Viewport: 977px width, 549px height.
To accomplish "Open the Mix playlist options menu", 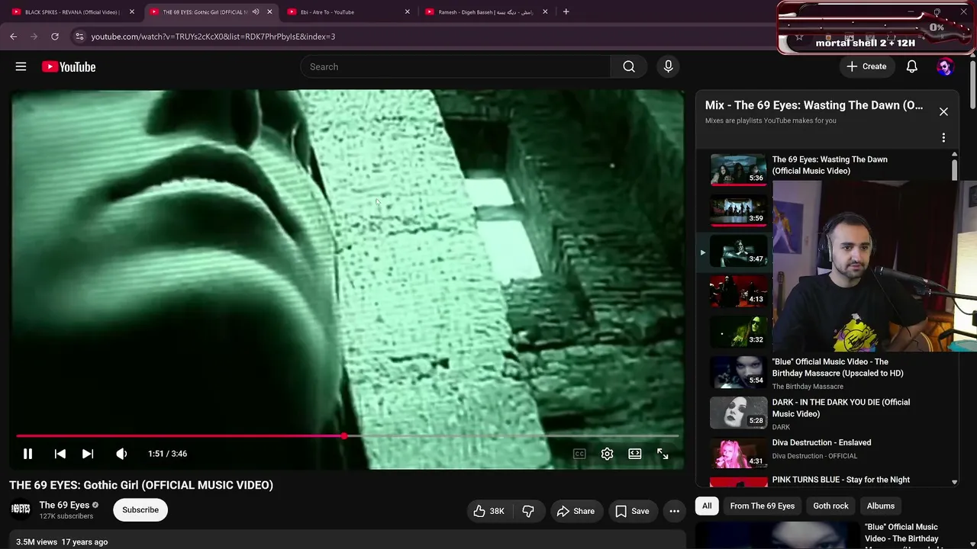I will tap(943, 138).
